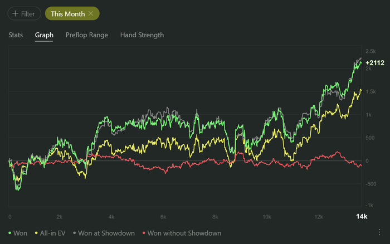Switch to the Stats tab
Viewport: 390px width, 244px height.
pos(16,35)
